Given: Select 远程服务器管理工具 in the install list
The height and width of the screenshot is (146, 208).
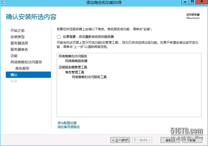Looking at the screenshot, I should (x=73, y=67).
